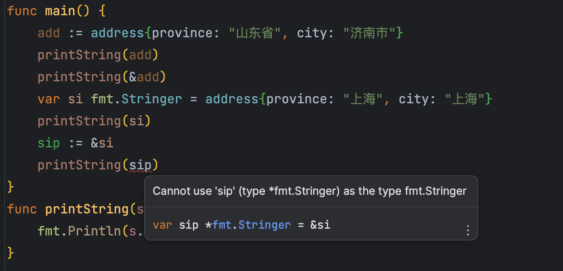Click the 'Cannot use sip' error message text

pos(309,191)
